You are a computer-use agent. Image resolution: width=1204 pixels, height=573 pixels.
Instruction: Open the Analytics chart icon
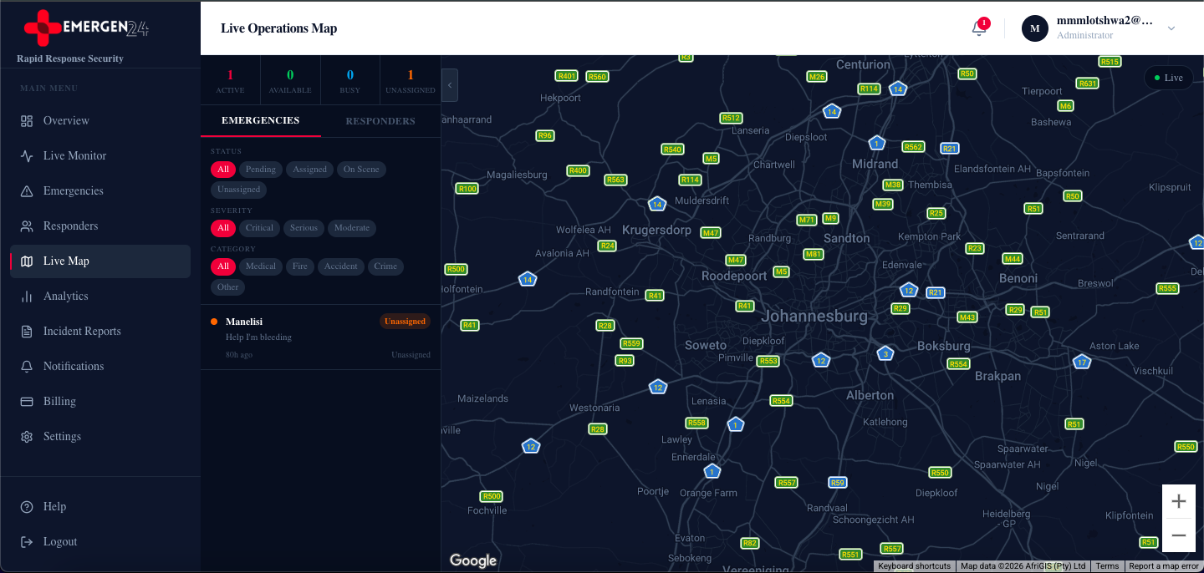(x=28, y=296)
